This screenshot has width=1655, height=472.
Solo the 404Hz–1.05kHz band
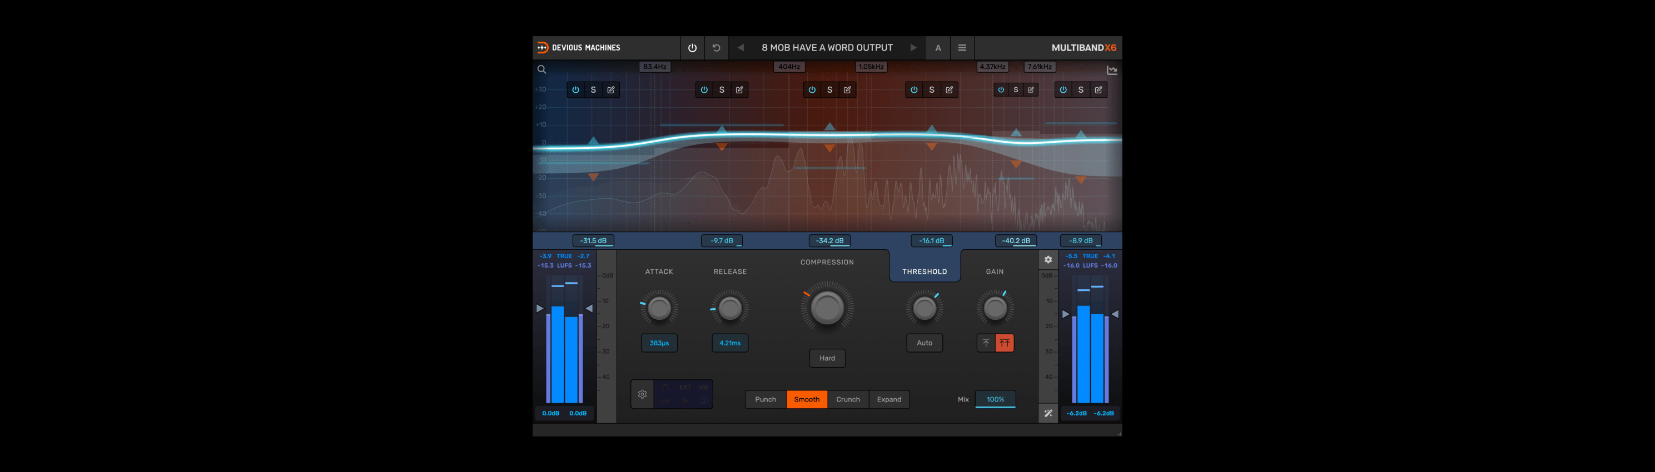(x=829, y=91)
